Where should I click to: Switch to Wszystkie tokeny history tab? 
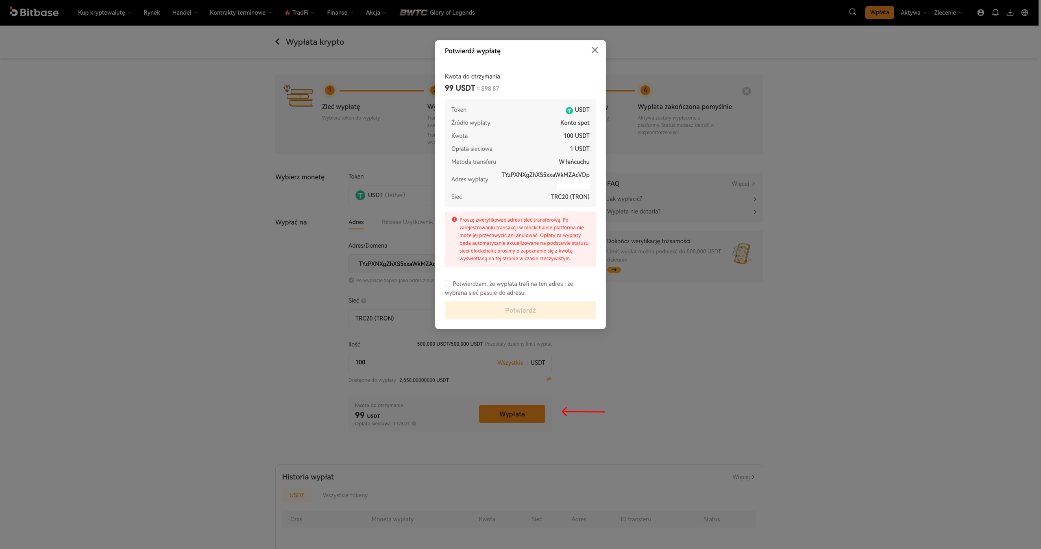point(345,495)
